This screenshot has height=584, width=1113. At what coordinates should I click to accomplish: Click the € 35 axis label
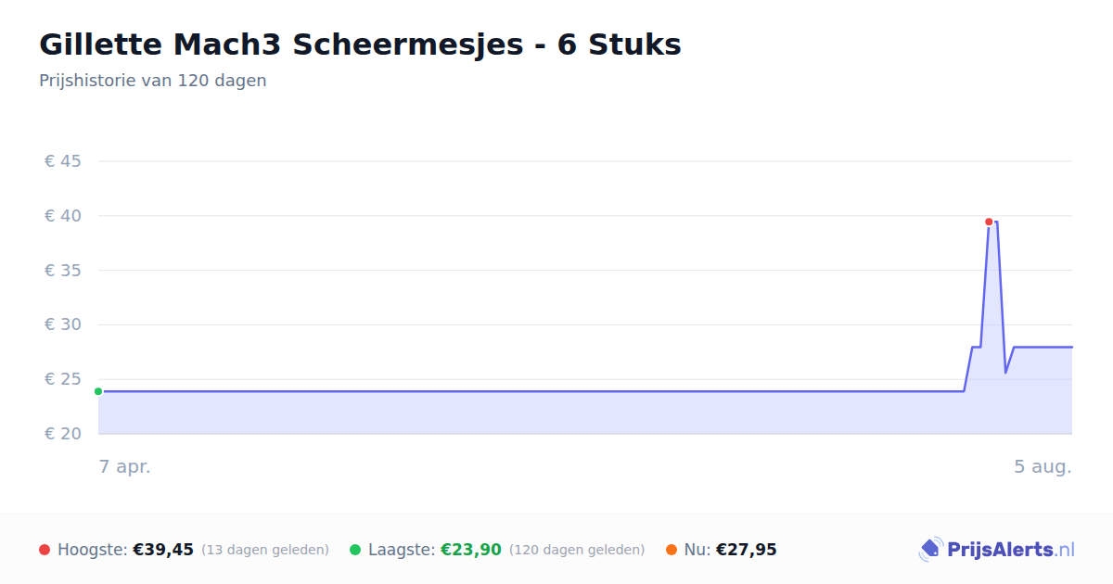click(63, 271)
